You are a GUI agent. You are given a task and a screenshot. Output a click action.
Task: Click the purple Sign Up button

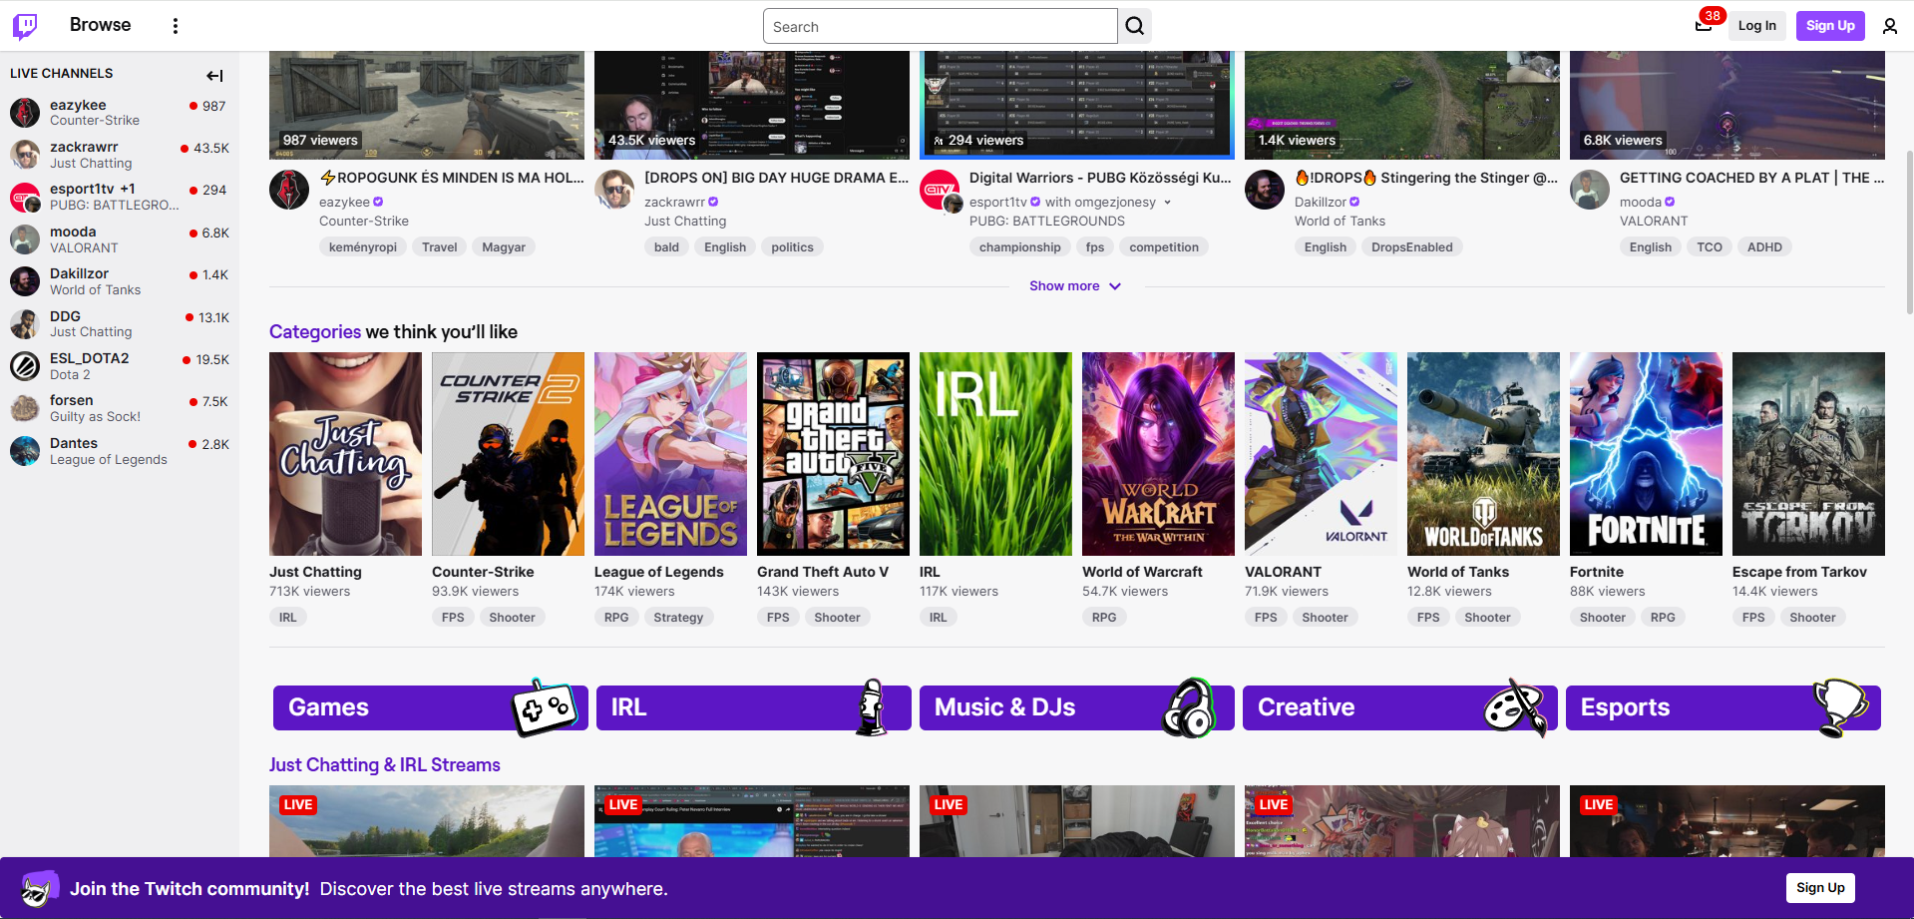pos(1830,26)
